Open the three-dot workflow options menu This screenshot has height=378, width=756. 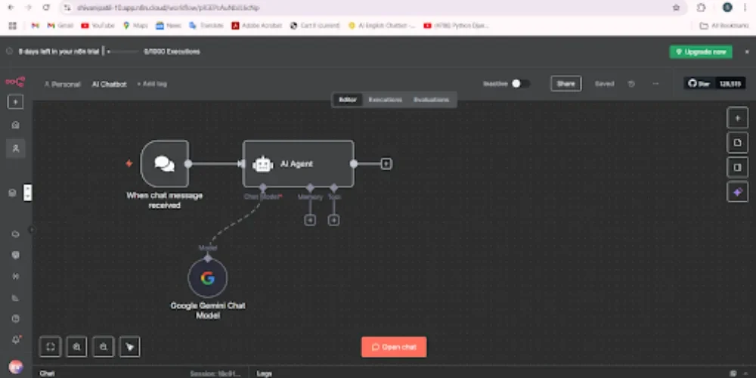655,84
